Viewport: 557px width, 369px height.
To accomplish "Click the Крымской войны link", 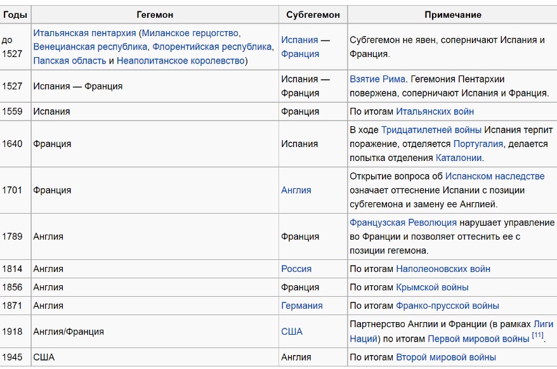I will pos(432,287).
